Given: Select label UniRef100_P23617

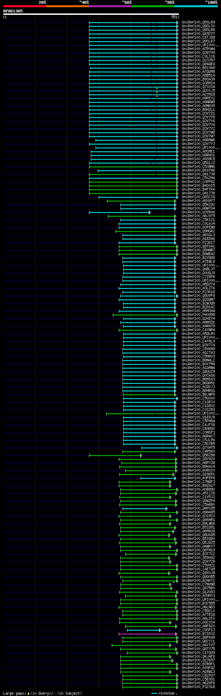Looking at the screenshot, I should 198,243.
